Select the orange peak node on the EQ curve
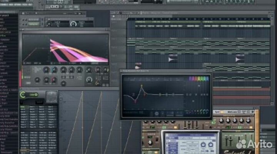Image resolution: width=277 pixels, height=154 pixels. (142, 86)
